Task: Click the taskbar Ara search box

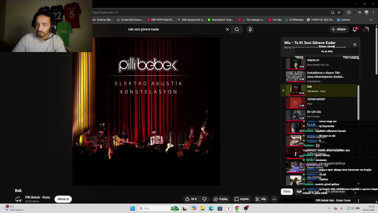Action: [x=159, y=208]
